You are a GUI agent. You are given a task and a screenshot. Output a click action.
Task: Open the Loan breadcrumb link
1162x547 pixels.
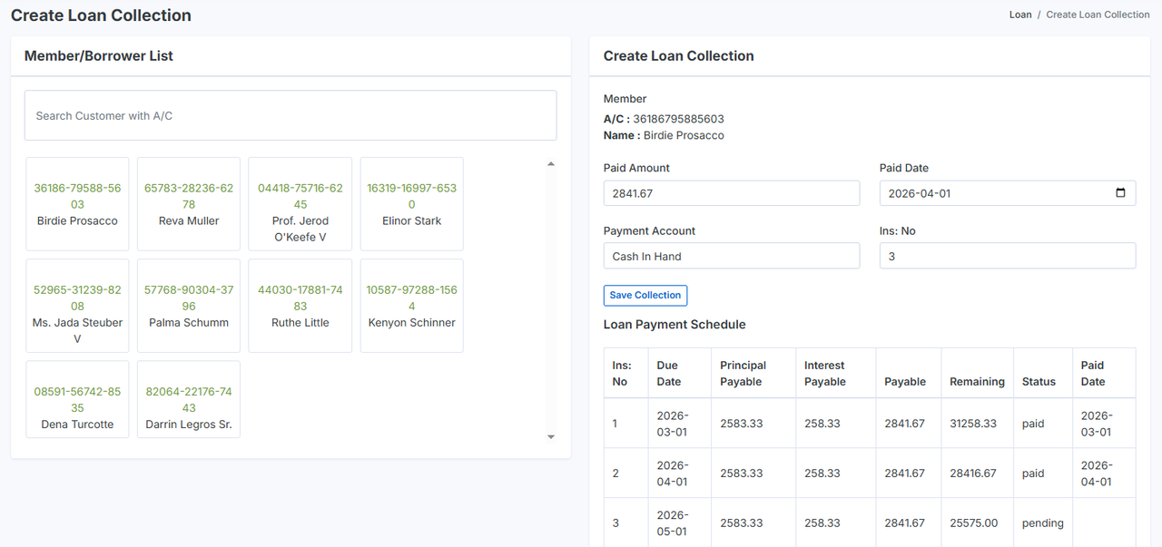coord(1020,15)
